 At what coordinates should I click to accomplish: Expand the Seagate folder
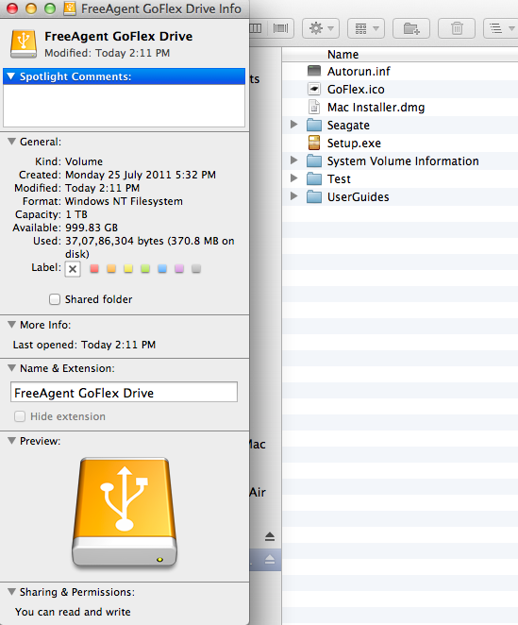[294, 125]
